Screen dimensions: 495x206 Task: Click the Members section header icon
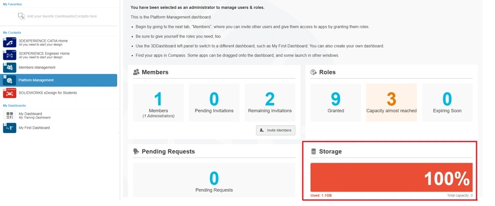tap(136, 73)
